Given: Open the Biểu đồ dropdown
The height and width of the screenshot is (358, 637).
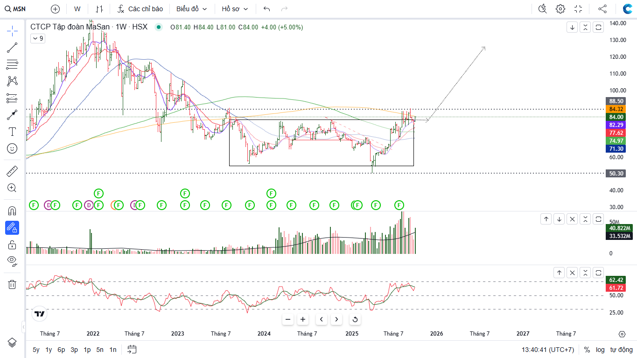Looking at the screenshot, I should (x=191, y=9).
